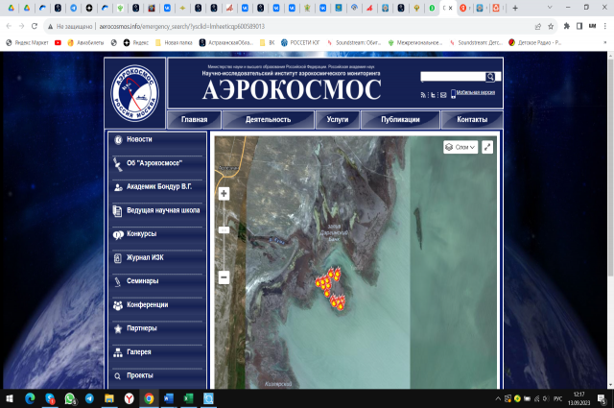614x408 pixels.
Task: Open Excel from the taskbar
Action: [188, 398]
